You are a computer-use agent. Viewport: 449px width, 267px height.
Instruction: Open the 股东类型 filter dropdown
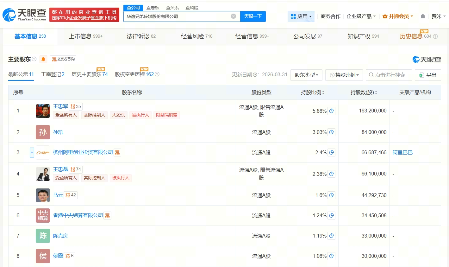pyautogui.click(x=307, y=75)
